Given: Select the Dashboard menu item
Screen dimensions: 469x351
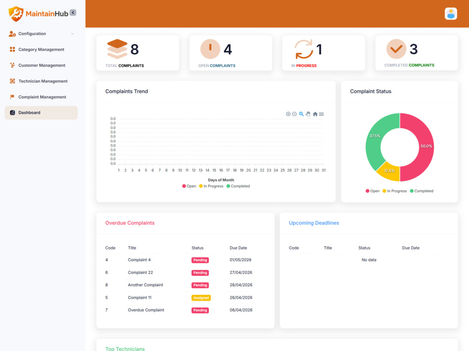Looking at the screenshot, I should pyautogui.click(x=41, y=113).
